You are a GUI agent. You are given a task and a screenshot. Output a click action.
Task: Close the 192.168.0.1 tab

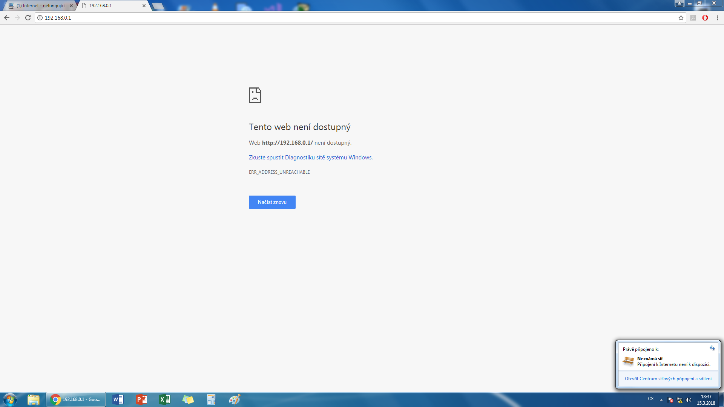point(144,6)
